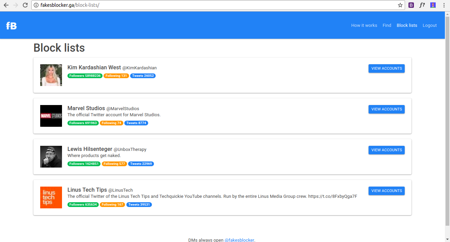Click the Followers 691963 badge
The width and height of the screenshot is (450, 242).
(x=83, y=123)
